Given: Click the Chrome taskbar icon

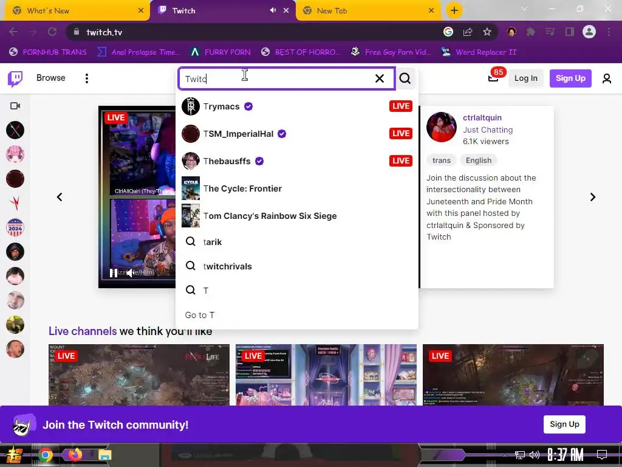Looking at the screenshot, I should (x=45, y=455).
